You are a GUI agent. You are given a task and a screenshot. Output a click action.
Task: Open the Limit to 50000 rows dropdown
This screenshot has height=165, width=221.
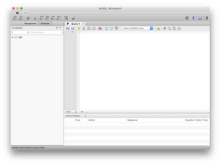(x=137, y=28)
